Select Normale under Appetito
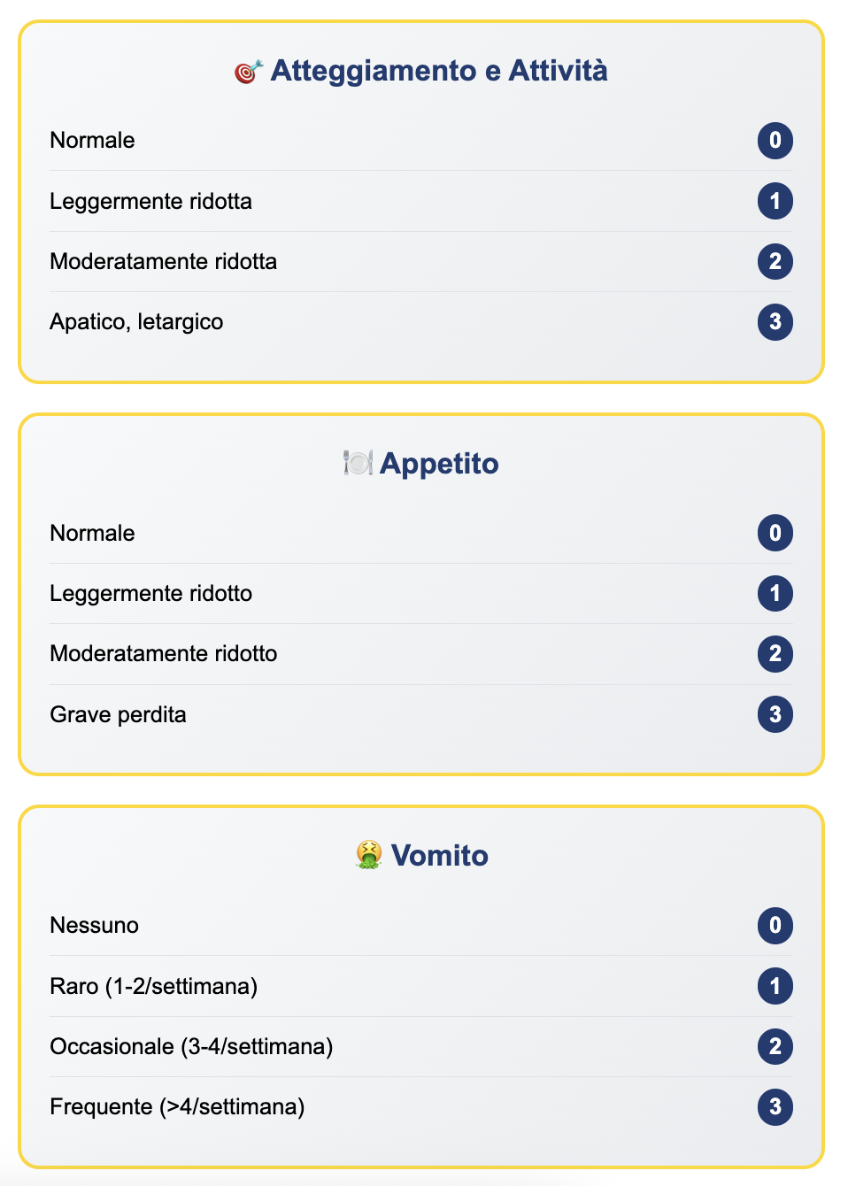This screenshot has width=848, height=1186. [x=93, y=534]
